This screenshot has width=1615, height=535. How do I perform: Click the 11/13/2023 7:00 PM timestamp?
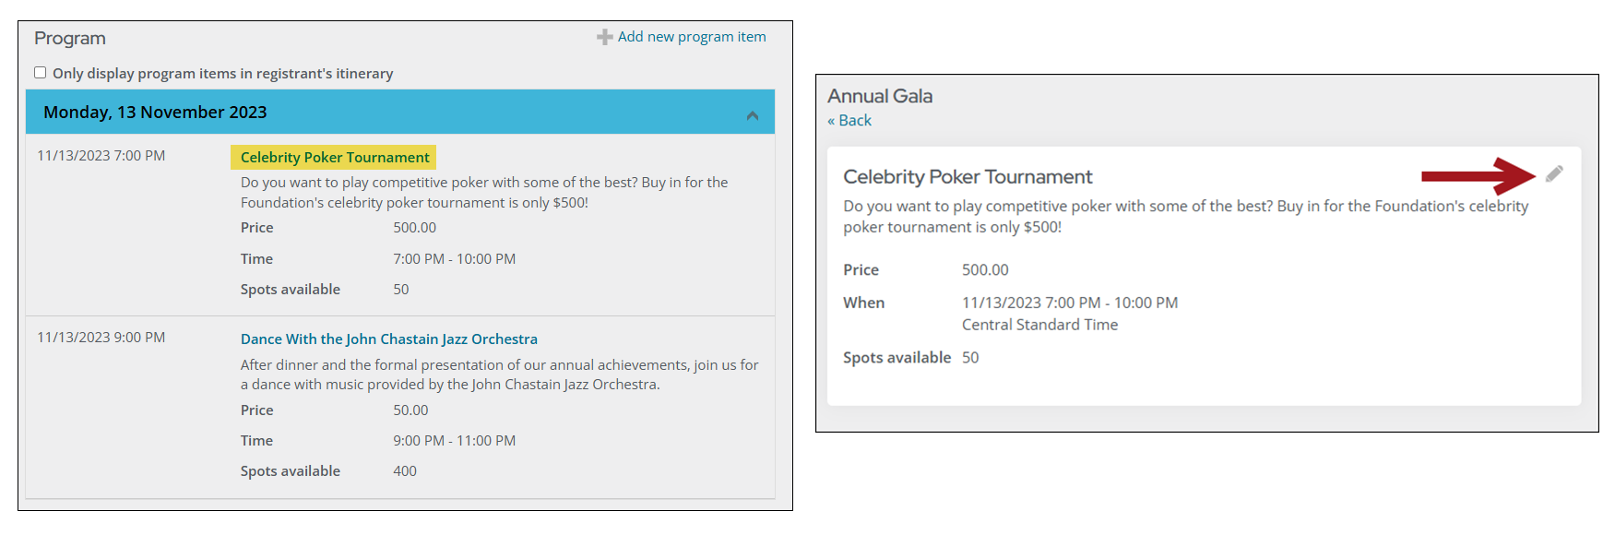(101, 156)
